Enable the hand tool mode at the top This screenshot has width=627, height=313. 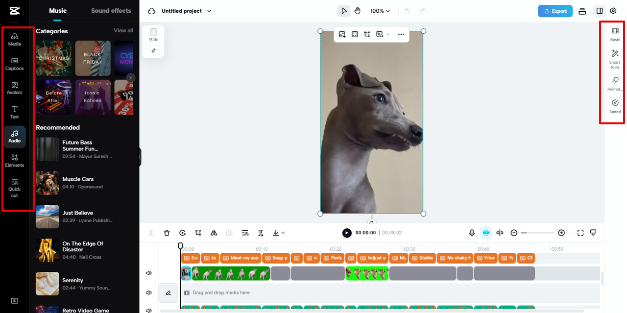(x=358, y=10)
